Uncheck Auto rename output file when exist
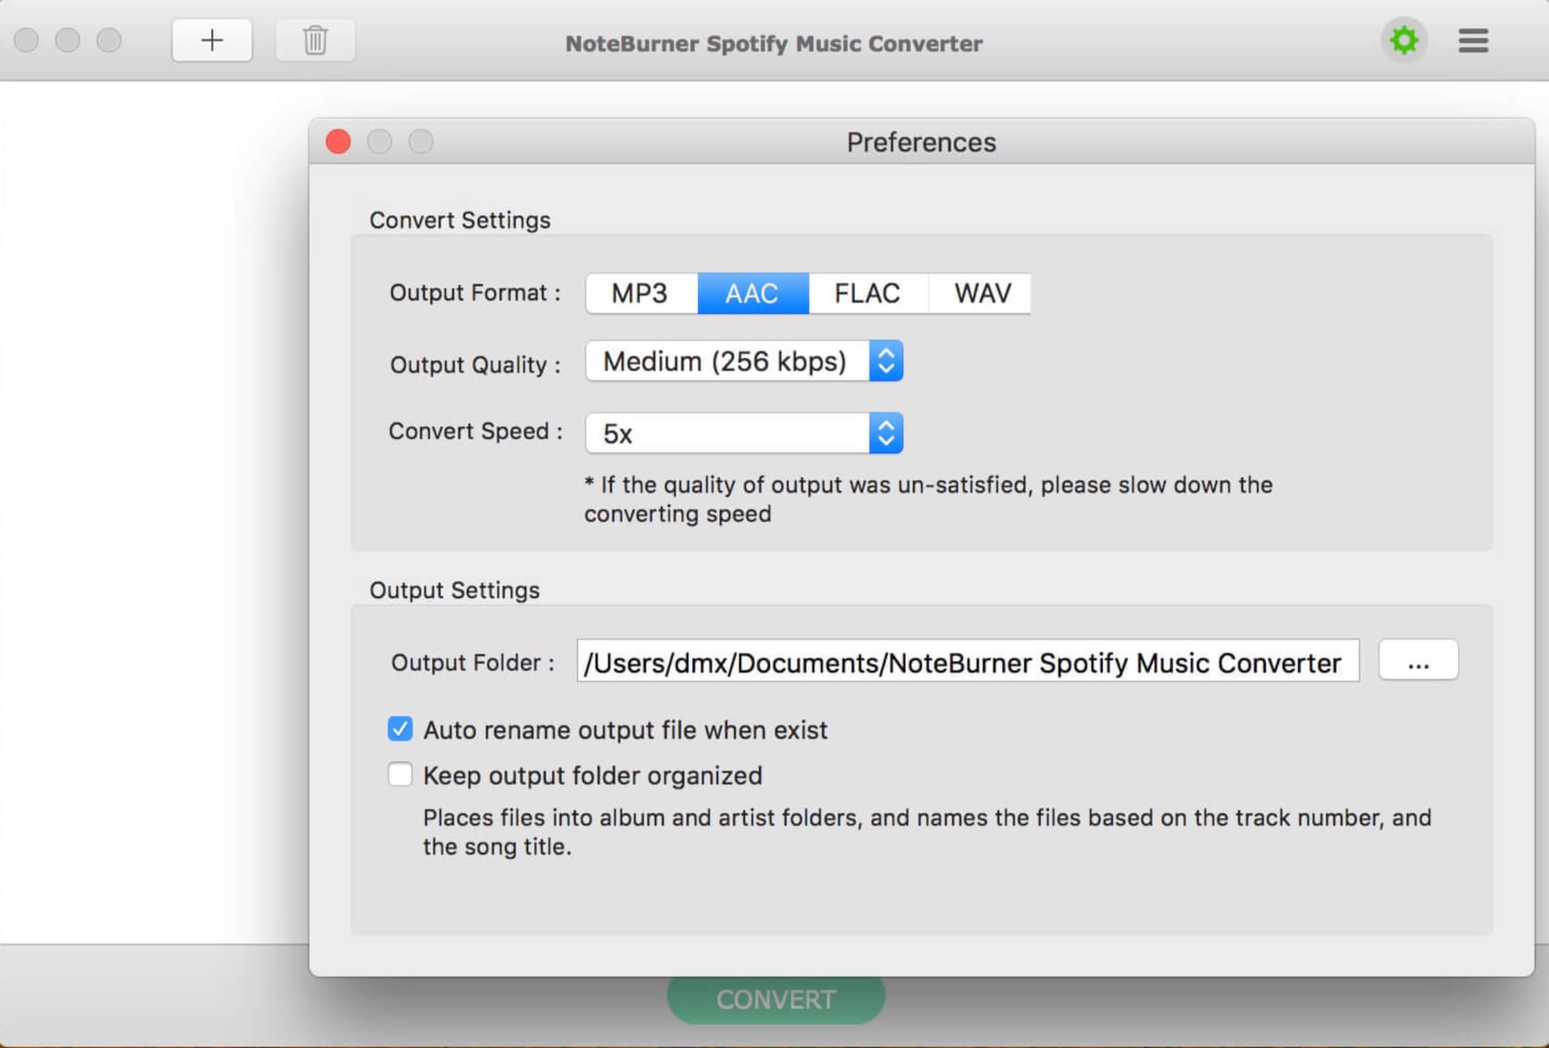 pos(400,729)
